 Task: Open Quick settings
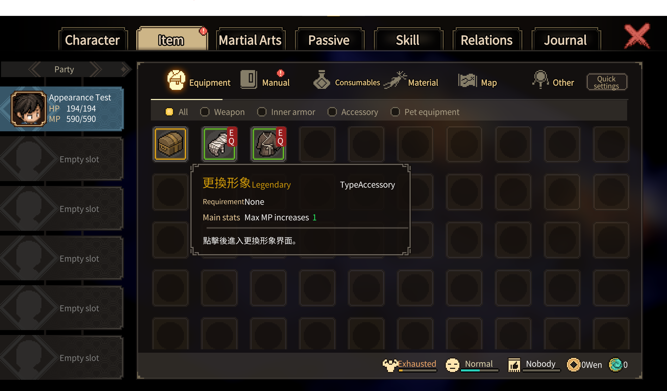[606, 82]
